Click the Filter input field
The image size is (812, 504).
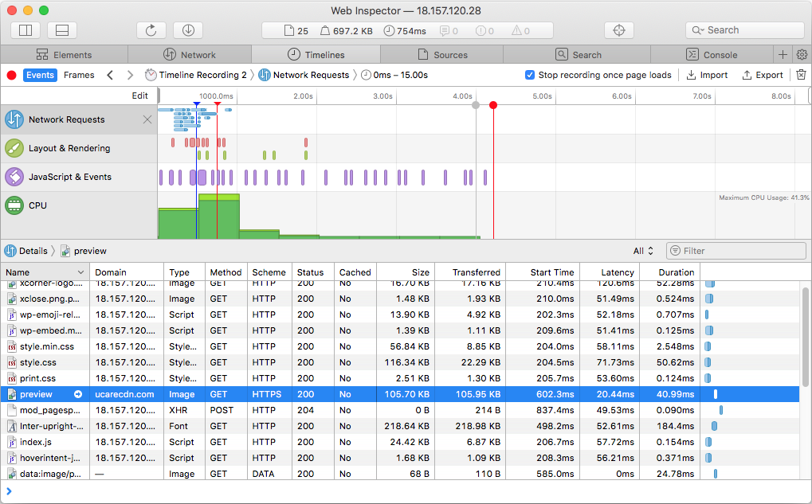pyautogui.click(x=736, y=251)
